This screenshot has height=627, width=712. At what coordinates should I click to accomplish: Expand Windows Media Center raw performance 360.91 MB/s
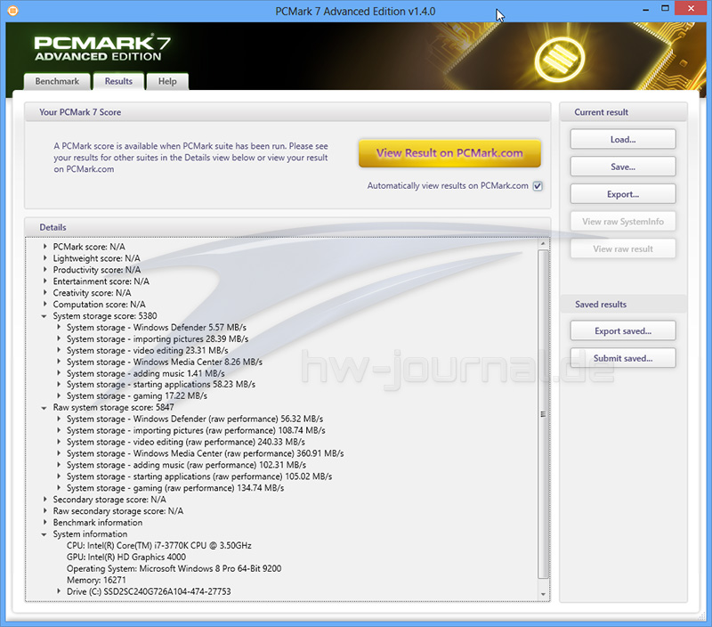(x=59, y=453)
